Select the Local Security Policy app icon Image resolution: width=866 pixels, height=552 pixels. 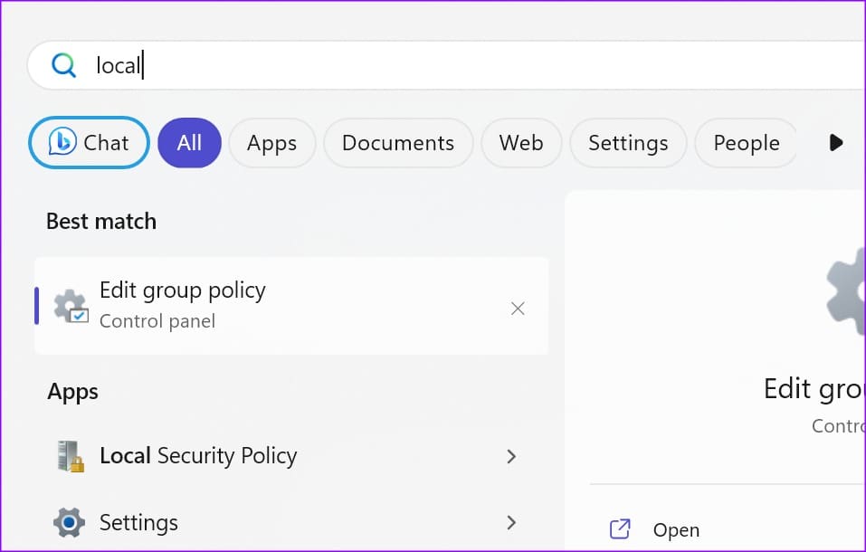tap(69, 455)
